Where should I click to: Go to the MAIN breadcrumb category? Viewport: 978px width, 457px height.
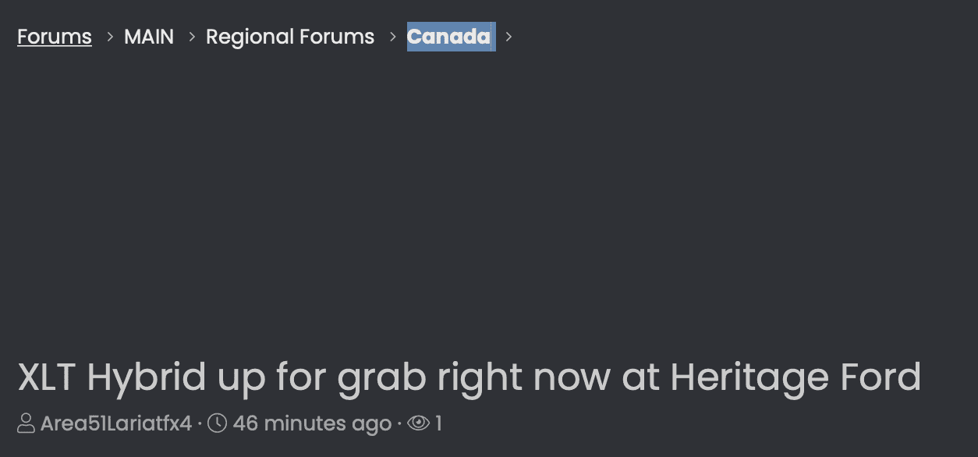(x=149, y=37)
